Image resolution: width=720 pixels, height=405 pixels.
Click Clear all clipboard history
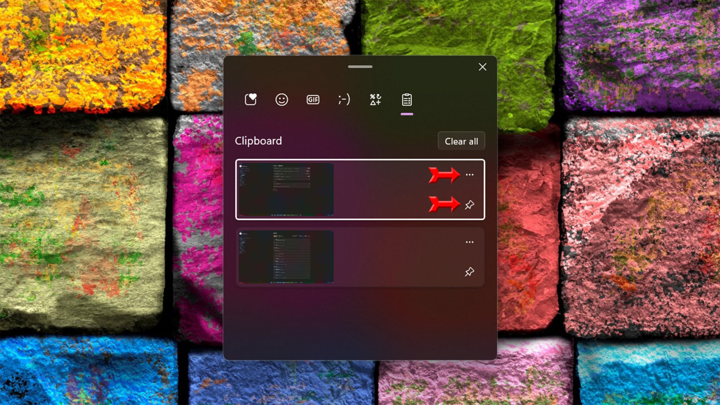(460, 142)
